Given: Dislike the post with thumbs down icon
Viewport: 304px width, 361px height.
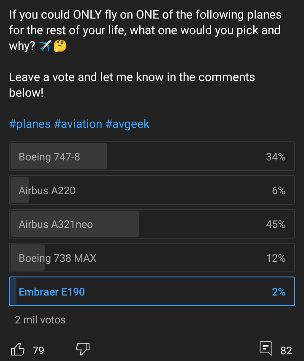Looking at the screenshot, I should 82,349.
